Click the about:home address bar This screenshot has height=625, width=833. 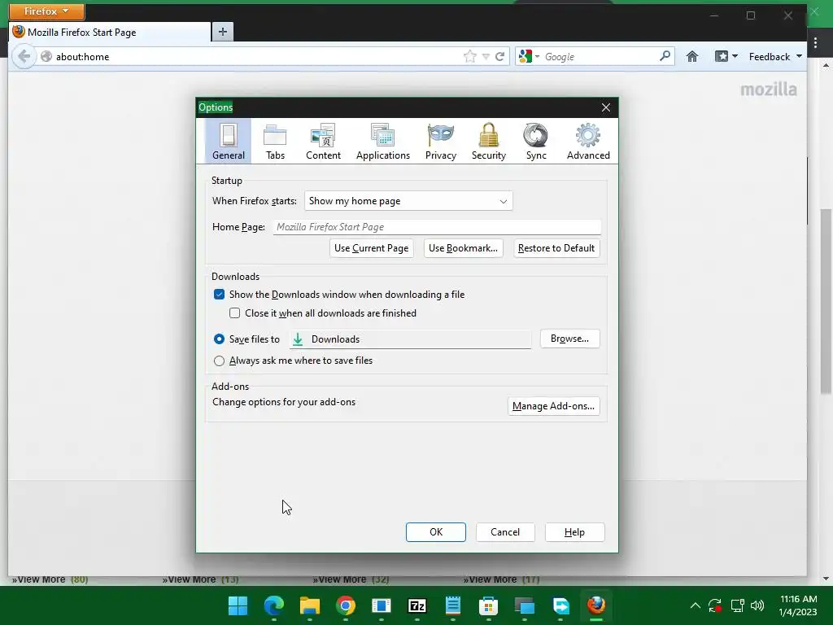pyautogui.click(x=255, y=56)
